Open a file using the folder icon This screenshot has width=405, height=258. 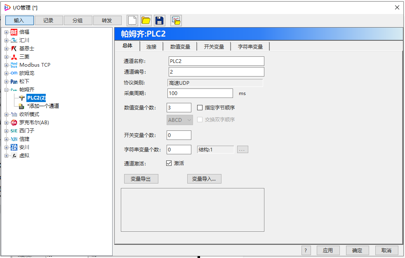(x=146, y=20)
